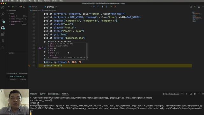
Task: Click the code minimap
Action: point(198,17)
